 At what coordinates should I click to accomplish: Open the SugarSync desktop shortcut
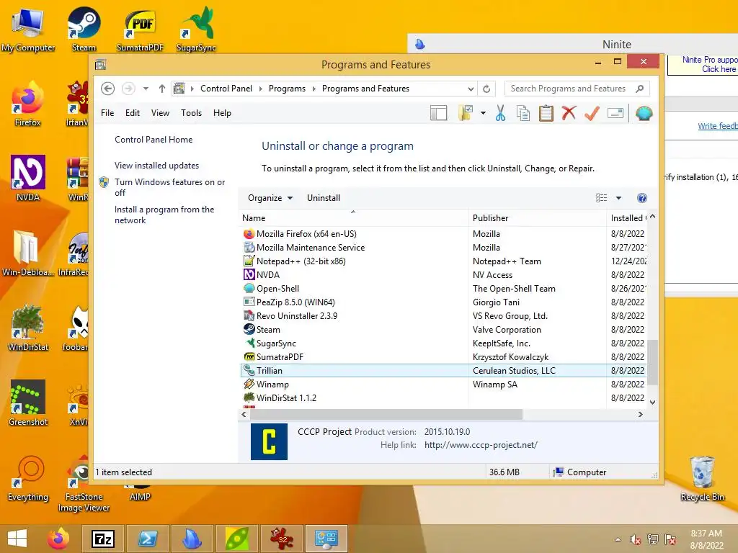coord(196,29)
